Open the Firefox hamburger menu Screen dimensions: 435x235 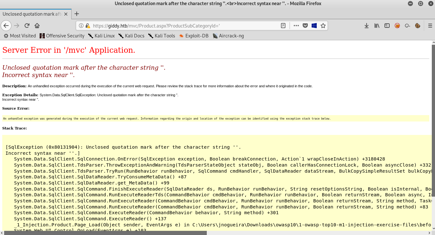coord(430,26)
